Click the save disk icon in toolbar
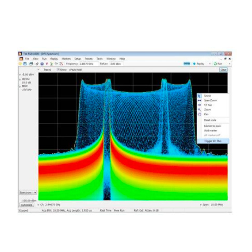252x252 pixels. [25, 64]
